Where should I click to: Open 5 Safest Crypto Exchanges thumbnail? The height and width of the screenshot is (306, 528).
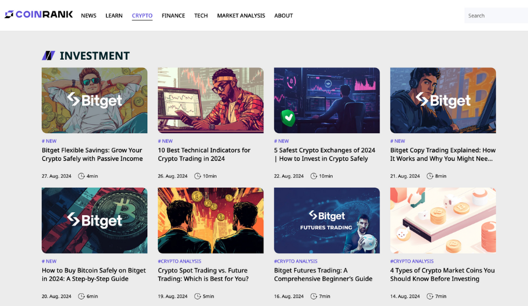click(x=327, y=100)
